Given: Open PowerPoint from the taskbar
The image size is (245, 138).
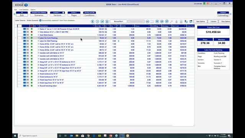Looking at the screenshot, I should tap(111, 136).
